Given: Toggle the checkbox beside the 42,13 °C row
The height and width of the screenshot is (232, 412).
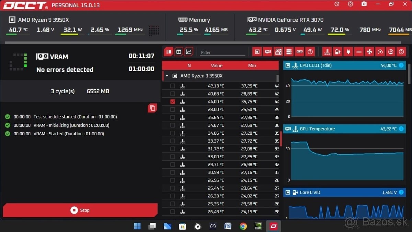Looking at the screenshot, I should [172, 86].
